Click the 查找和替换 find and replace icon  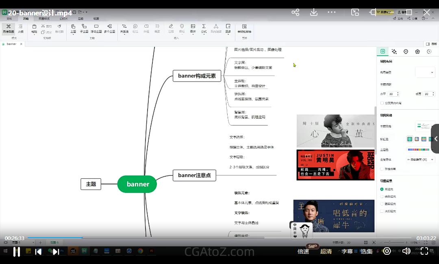(244, 28)
